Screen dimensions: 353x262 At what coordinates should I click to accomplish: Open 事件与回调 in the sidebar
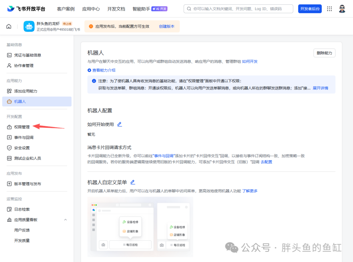(37, 137)
